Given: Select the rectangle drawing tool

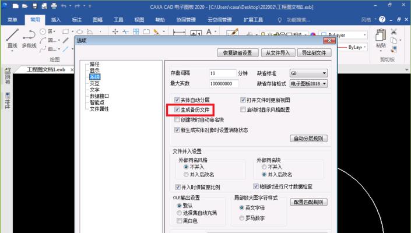Looking at the screenshot, I should click(x=65, y=31).
